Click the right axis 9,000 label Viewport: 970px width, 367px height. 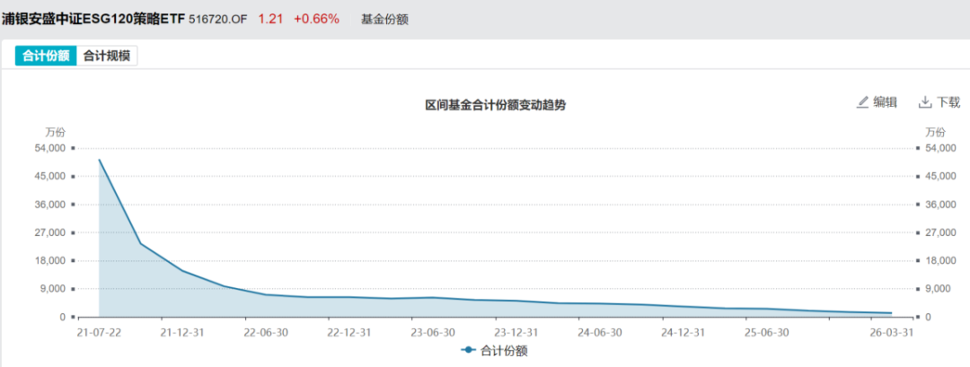tap(938, 289)
